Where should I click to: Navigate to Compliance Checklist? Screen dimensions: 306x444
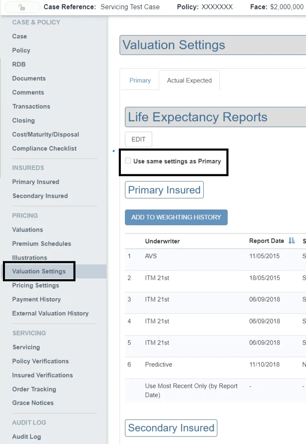(45, 148)
